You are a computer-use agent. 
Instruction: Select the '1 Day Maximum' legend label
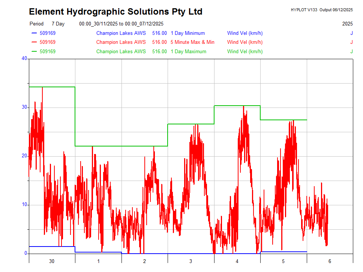[x=188, y=52]
